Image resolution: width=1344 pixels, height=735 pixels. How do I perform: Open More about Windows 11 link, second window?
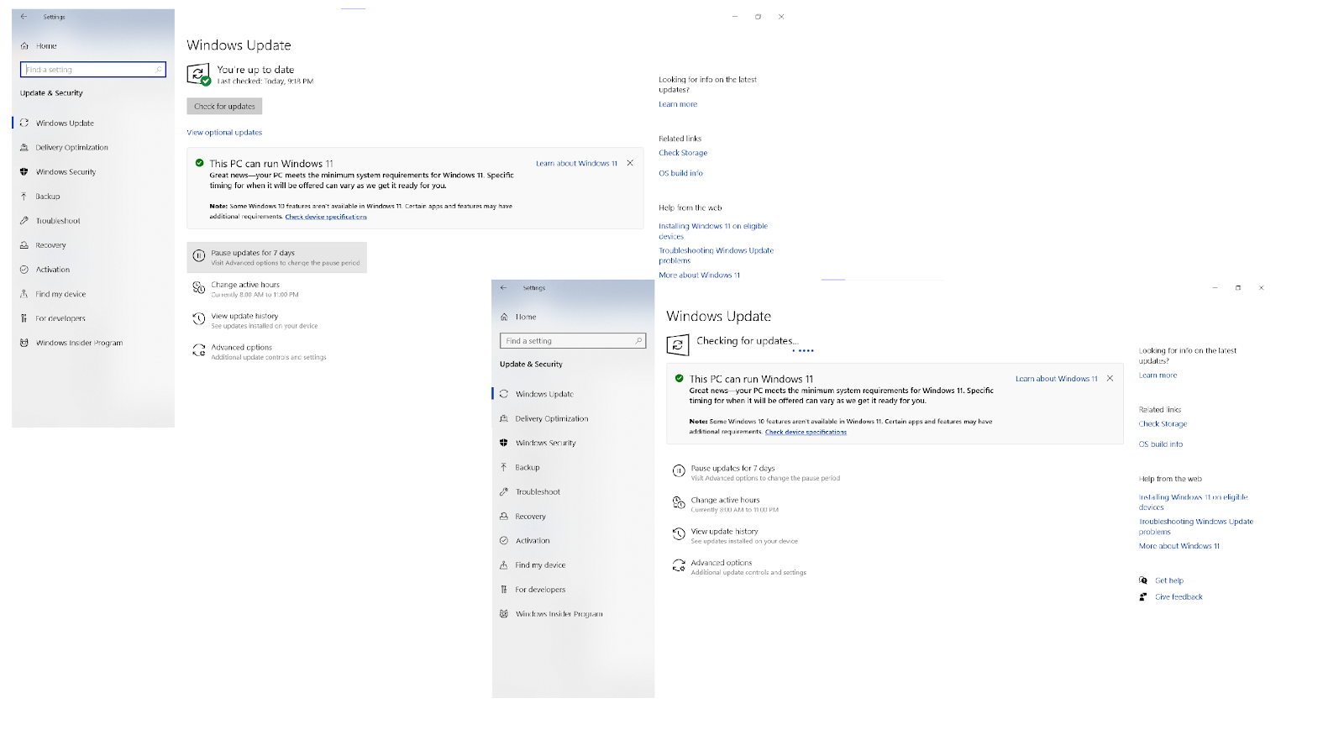1179,546
